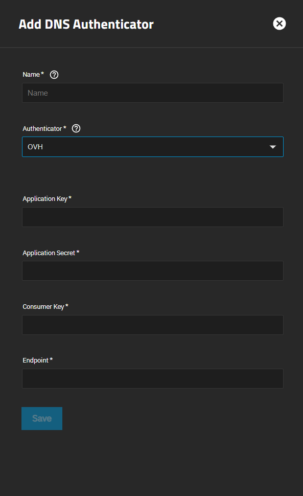Focus the Consumer Key input box

click(x=153, y=325)
